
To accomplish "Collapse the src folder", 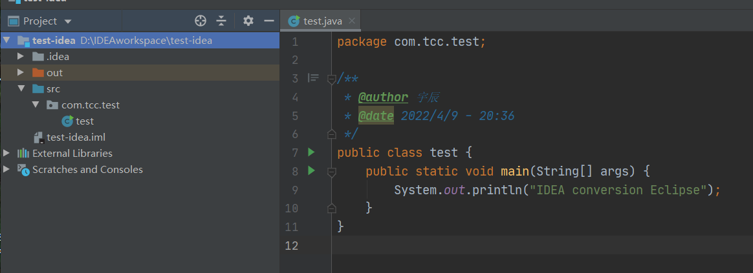I will point(21,88).
